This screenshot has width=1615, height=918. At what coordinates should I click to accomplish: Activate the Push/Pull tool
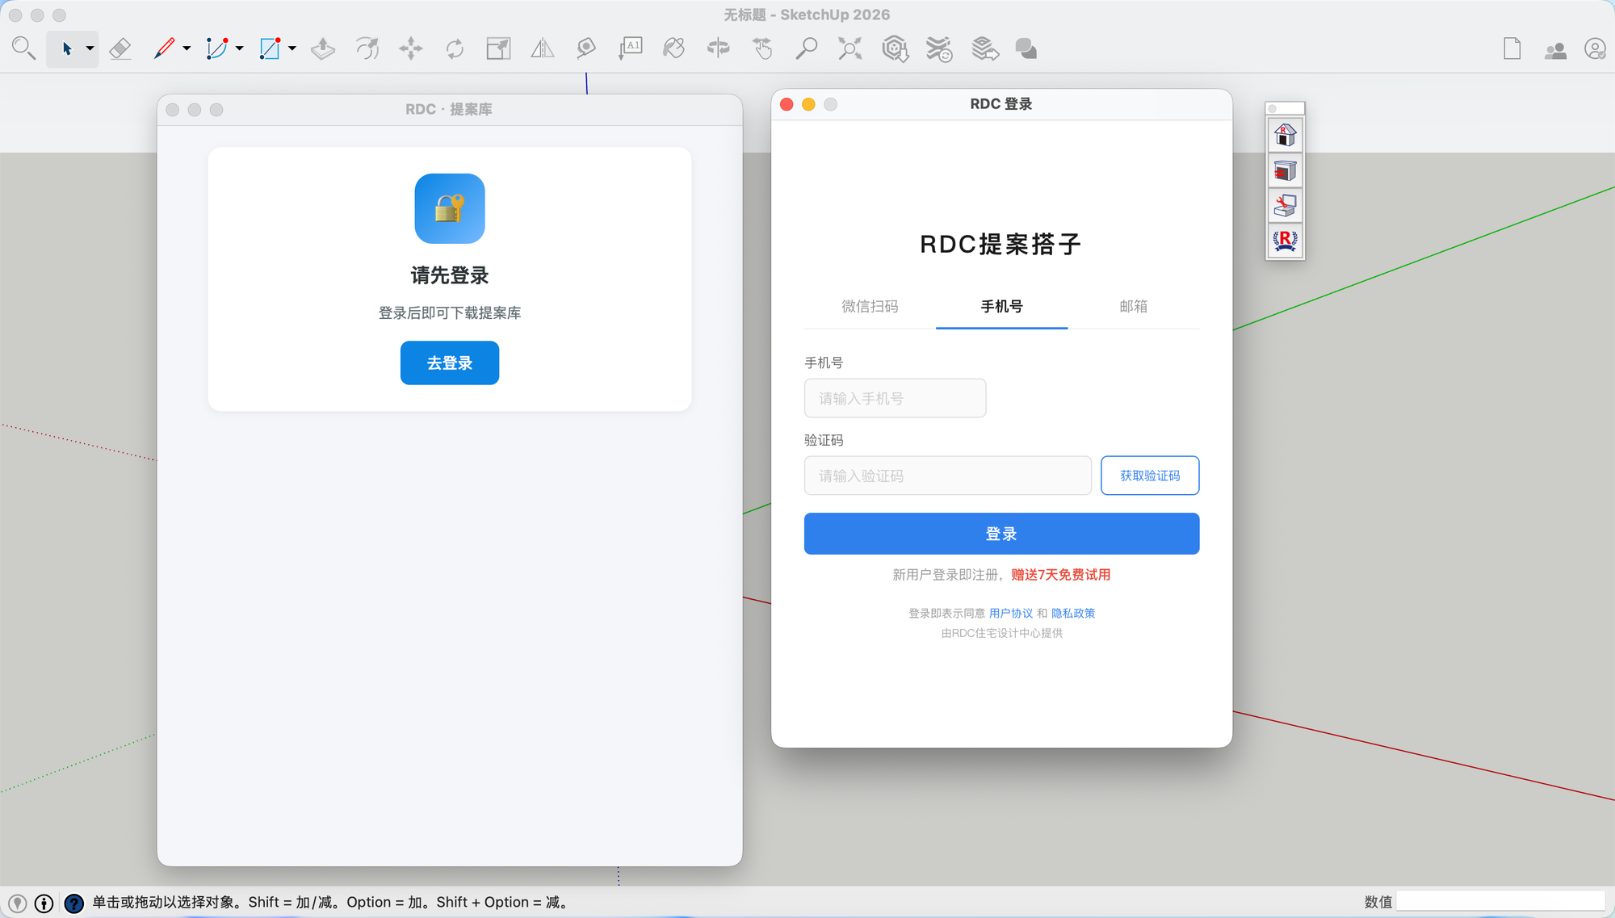(323, 48)
